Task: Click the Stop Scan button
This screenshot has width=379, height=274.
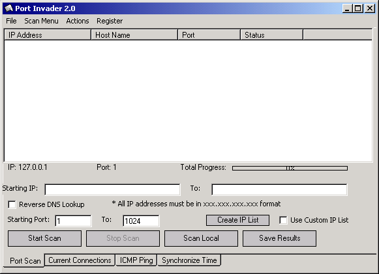Action: (123, 239)
